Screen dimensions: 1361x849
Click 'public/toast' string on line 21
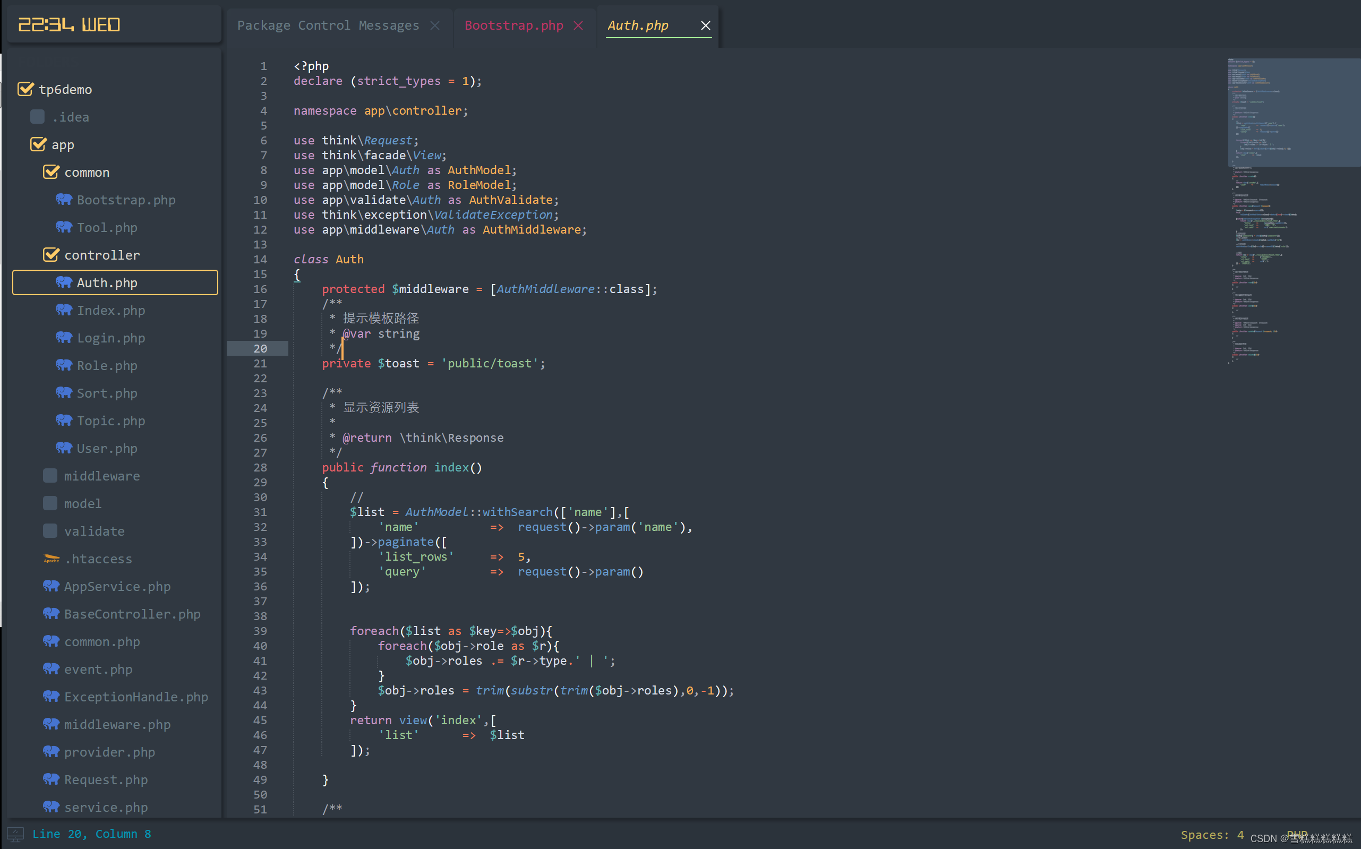click(x=490, y=363)
